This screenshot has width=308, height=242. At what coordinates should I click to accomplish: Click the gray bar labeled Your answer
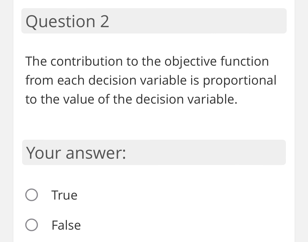[154, 152]
